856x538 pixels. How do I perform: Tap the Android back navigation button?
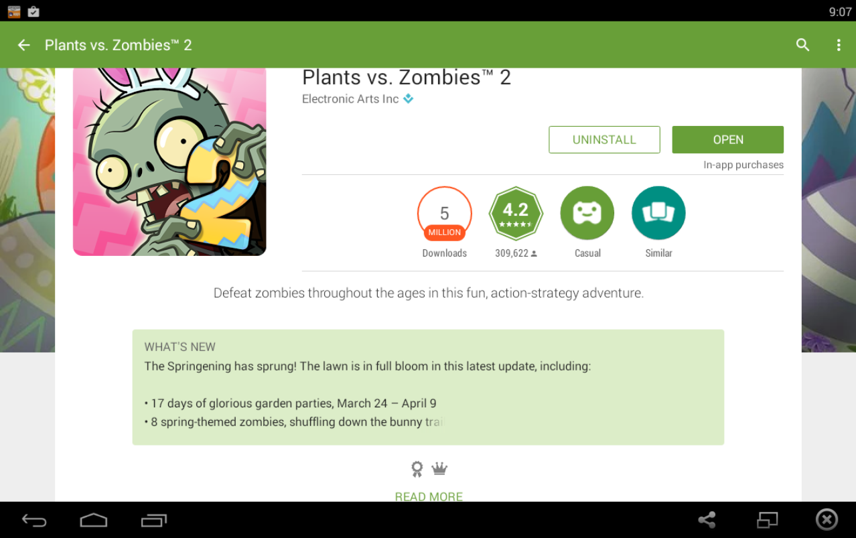tap(34, 520)
